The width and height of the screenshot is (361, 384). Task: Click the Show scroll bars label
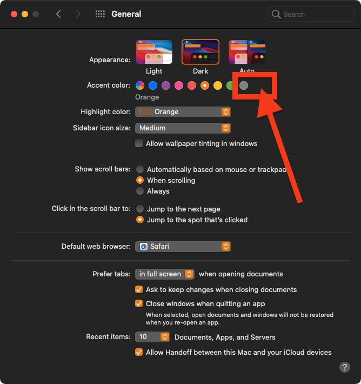point(103,169)
